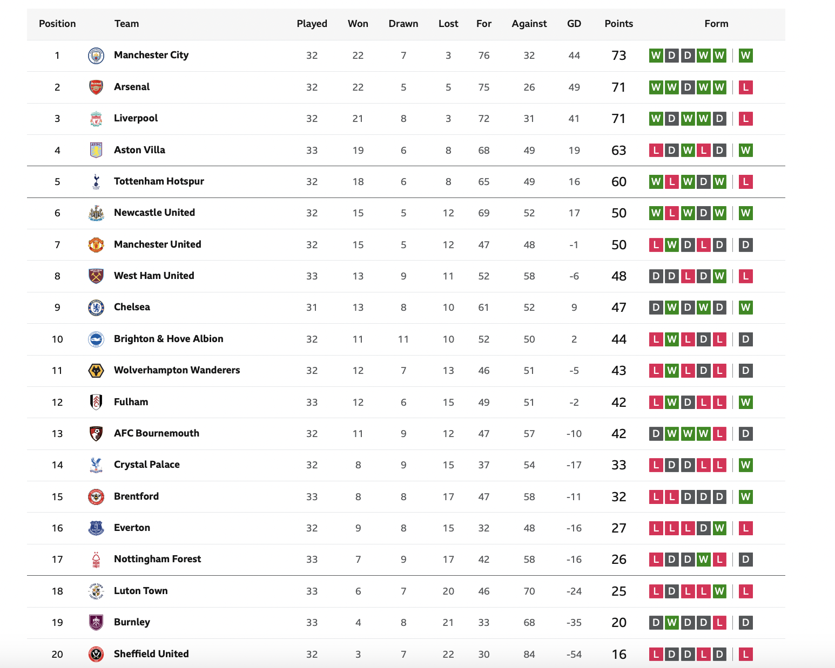Open Brighton & Hove Albion team page

(x=169, y=339)
